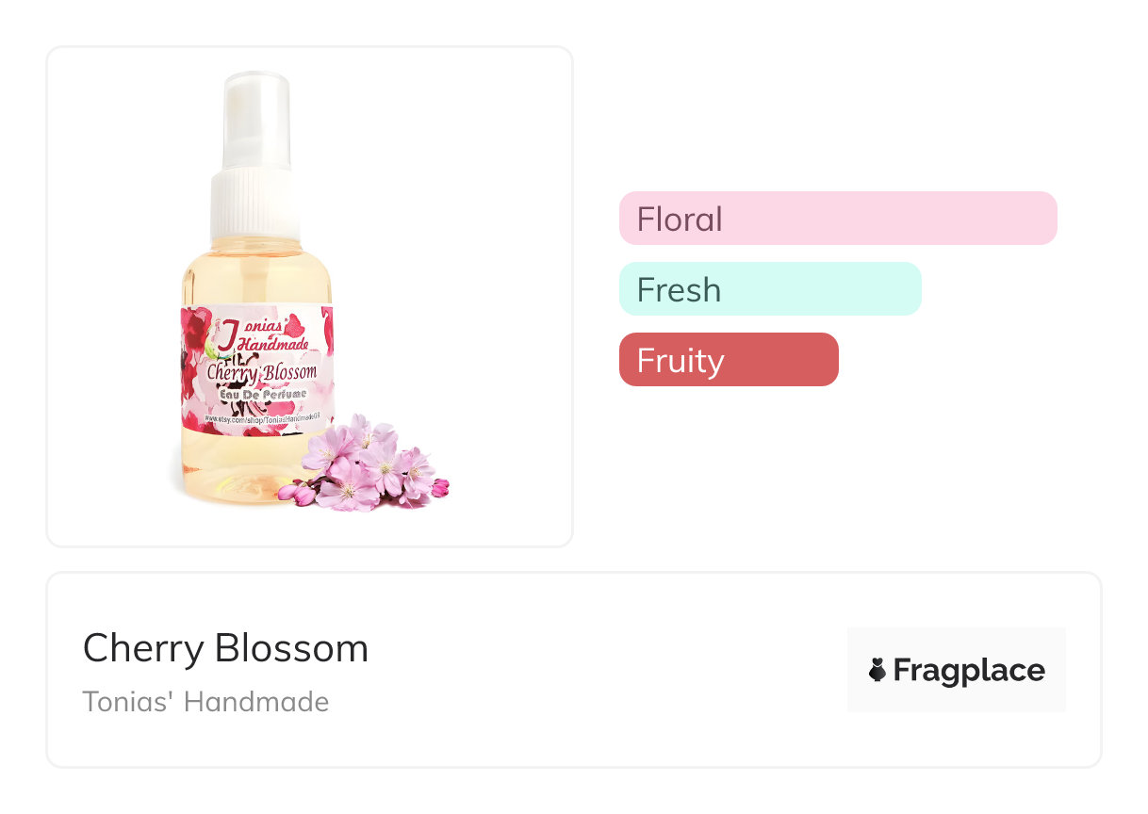Click the Cherry Blossom text on the bottle label
Screen dimensions: 1148x814
262,372
